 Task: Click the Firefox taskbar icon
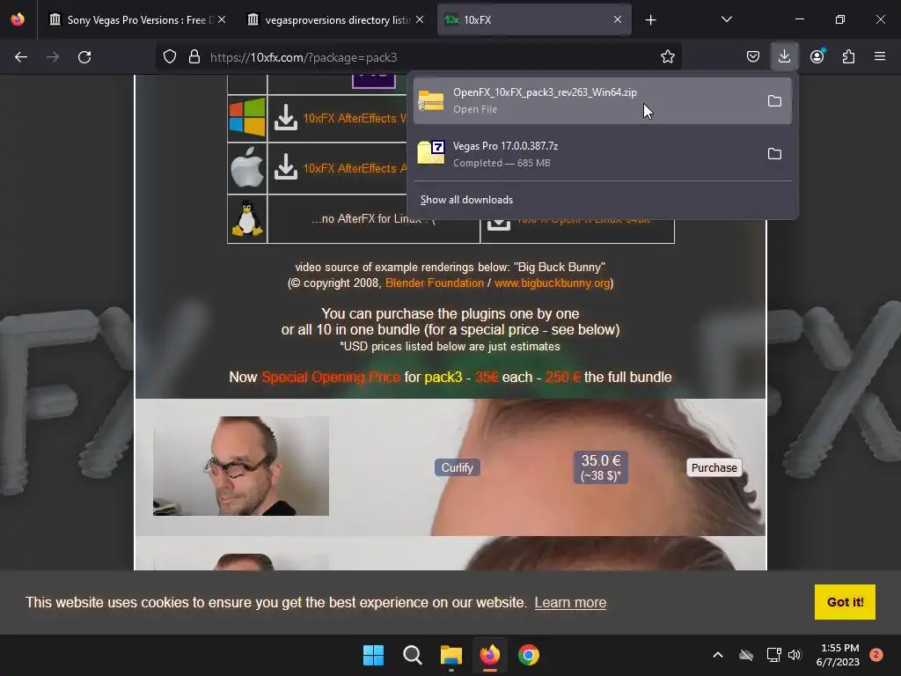[x=489, y=655]
